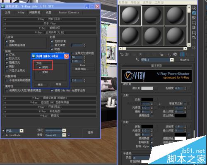Click the Get Material icon in material editor
Viewport: 207px width, 165px height.
pyautogui.click(x=122, y=54)
